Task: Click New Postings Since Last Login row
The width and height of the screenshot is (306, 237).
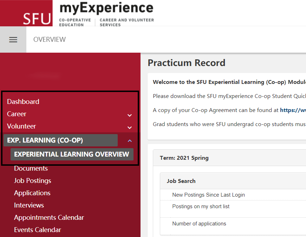Action: (x=233, y=195)
